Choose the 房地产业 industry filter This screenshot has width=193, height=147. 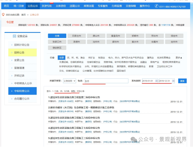pyautogui.click(x=155, y=62)
